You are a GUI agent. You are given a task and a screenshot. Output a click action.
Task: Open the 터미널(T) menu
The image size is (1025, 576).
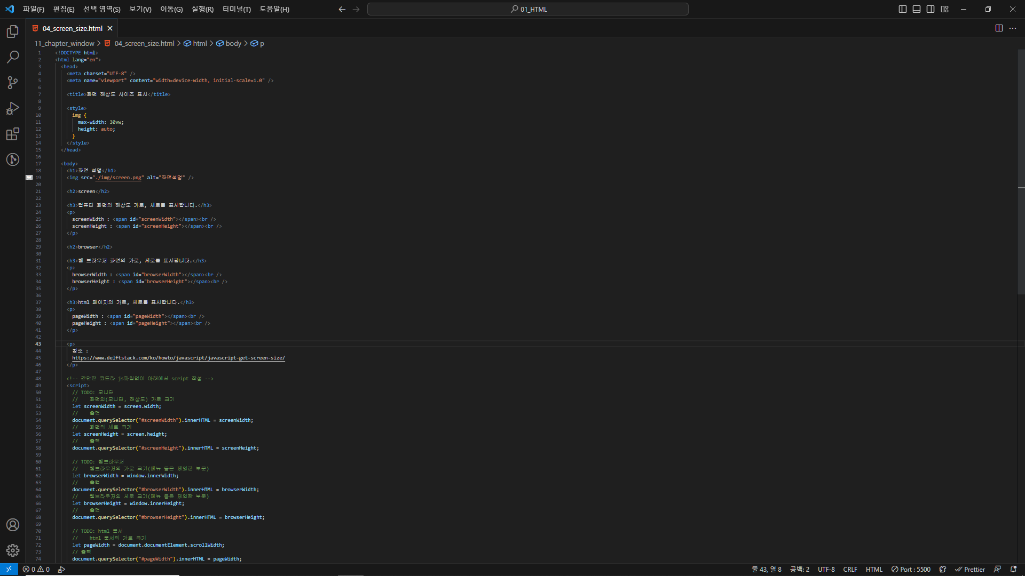(x=236, y=9)
